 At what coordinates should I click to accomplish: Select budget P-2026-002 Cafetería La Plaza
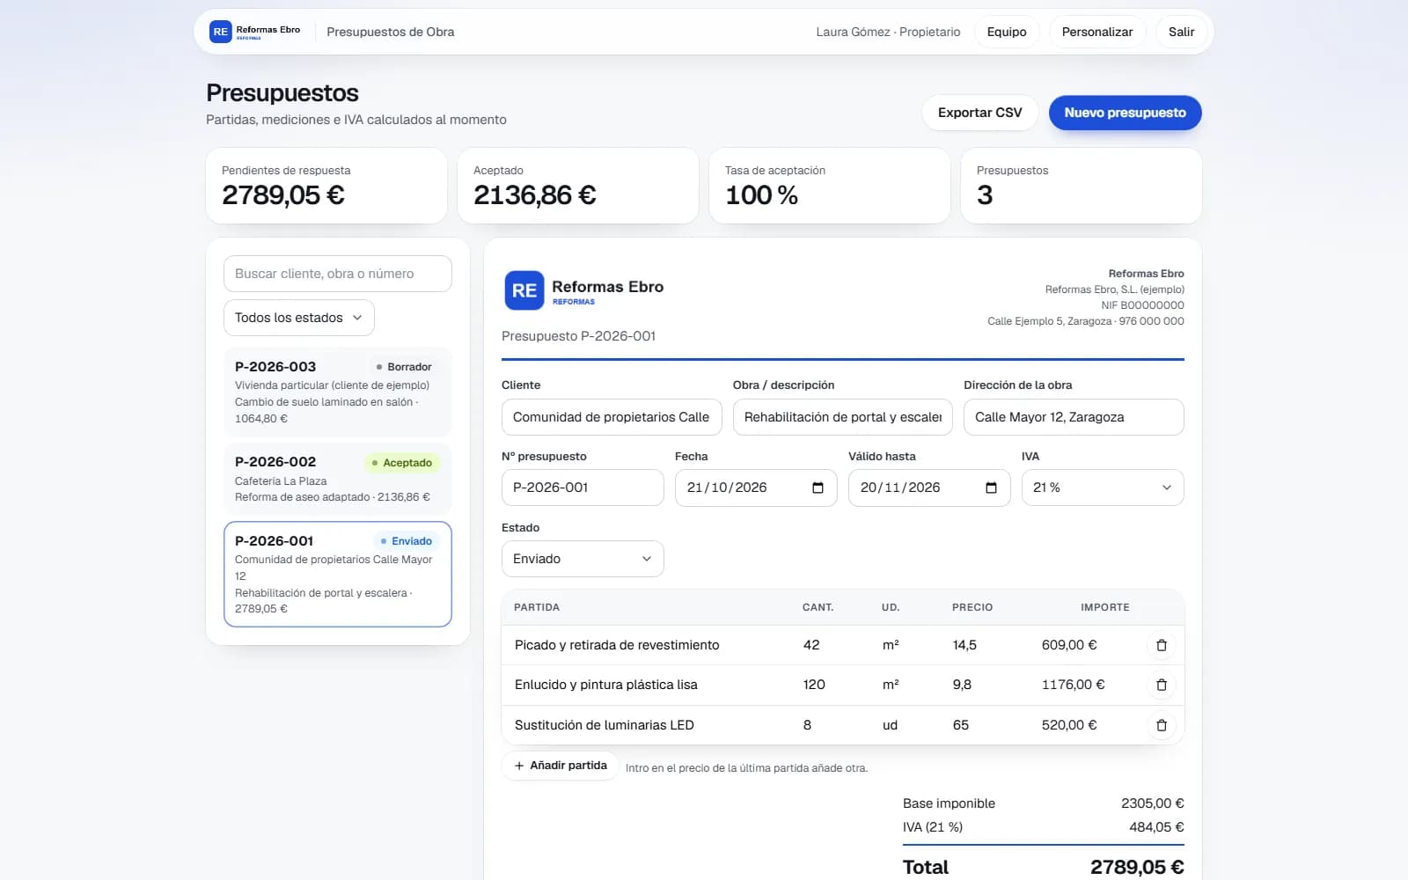pyautogui.click(x=338, y=479)
